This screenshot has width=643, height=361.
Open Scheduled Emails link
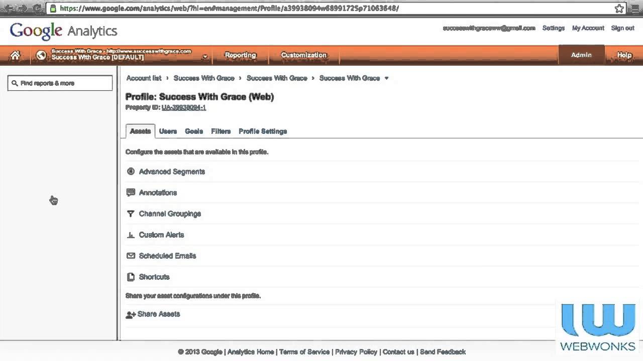point(167,256)
